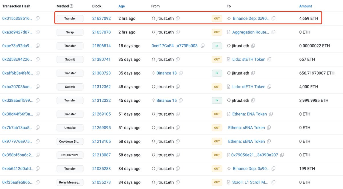Click the 656.71970907 ETH amount

(x=317, y=73)
